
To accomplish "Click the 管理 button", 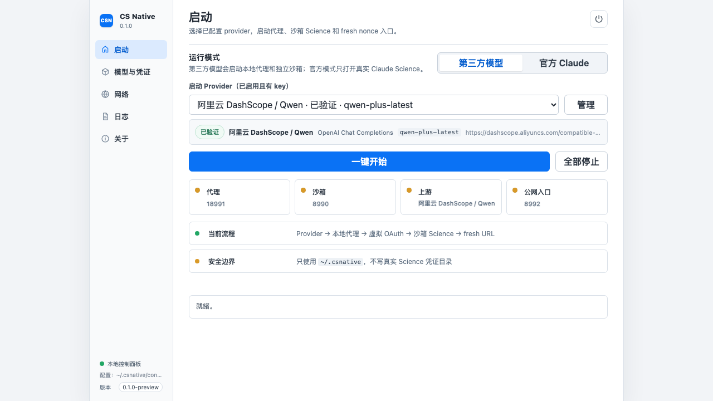I will (586, 105).
